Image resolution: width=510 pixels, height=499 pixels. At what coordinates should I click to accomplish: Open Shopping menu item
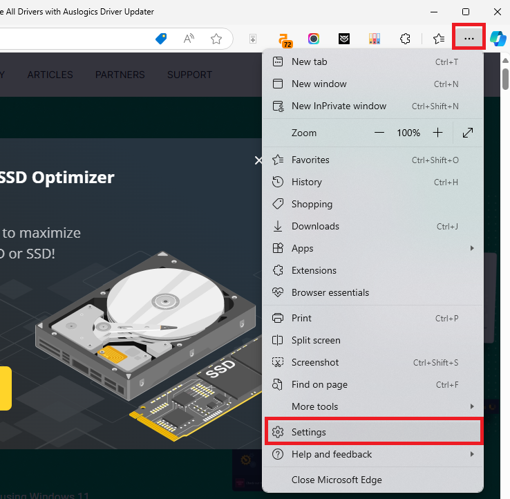pos(372,205)
